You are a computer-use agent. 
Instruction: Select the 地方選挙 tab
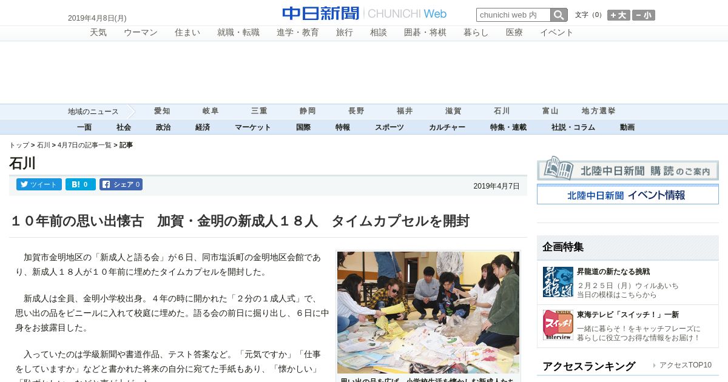point(599,111)
